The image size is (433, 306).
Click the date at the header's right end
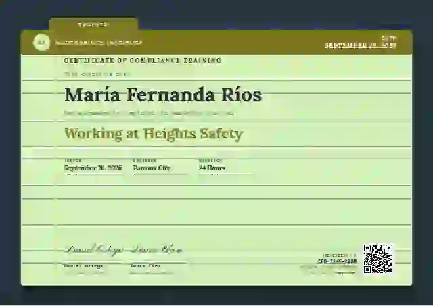click(361, 45)
